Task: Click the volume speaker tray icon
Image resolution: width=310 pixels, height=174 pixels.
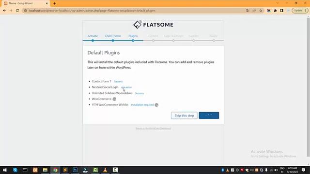Action: point(252,170)
